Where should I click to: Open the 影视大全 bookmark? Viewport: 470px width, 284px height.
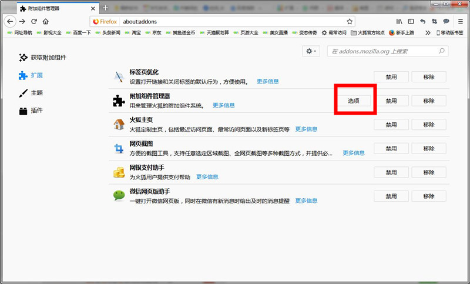[x=49, y=33]
